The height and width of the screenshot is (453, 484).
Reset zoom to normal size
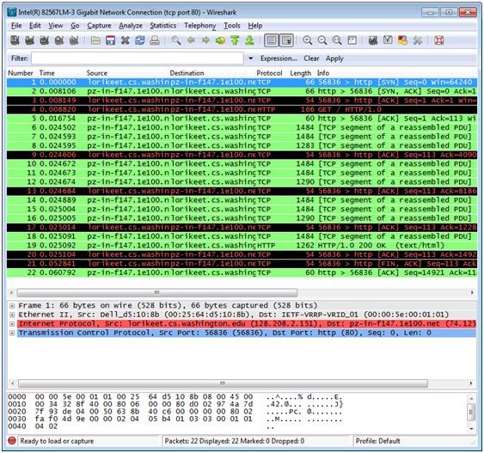pyautogui.click(x=337, y=40)
